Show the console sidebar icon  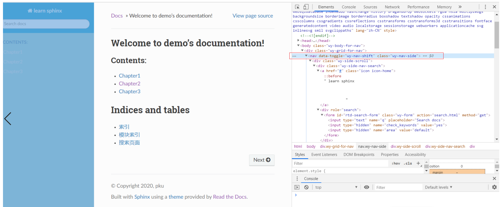pos(297,187)
